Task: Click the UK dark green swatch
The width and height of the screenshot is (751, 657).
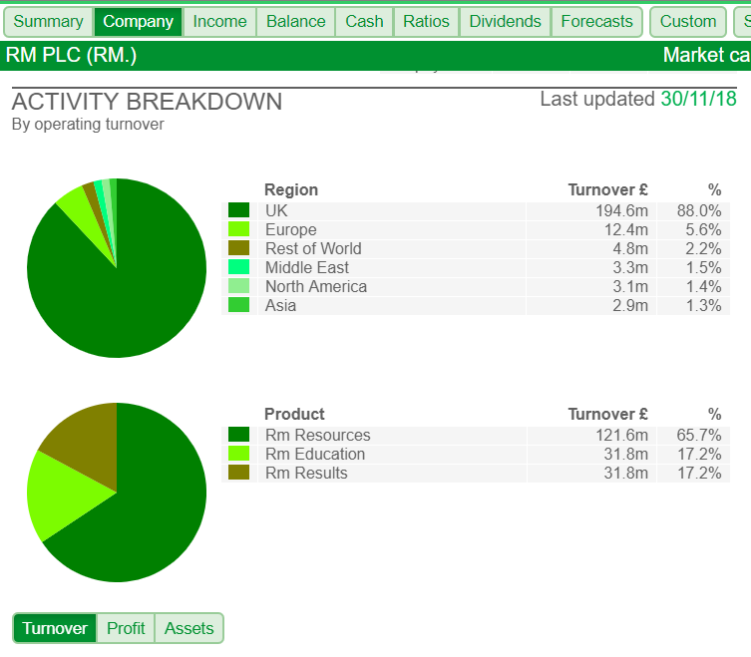Action: [x=238, y=210]
